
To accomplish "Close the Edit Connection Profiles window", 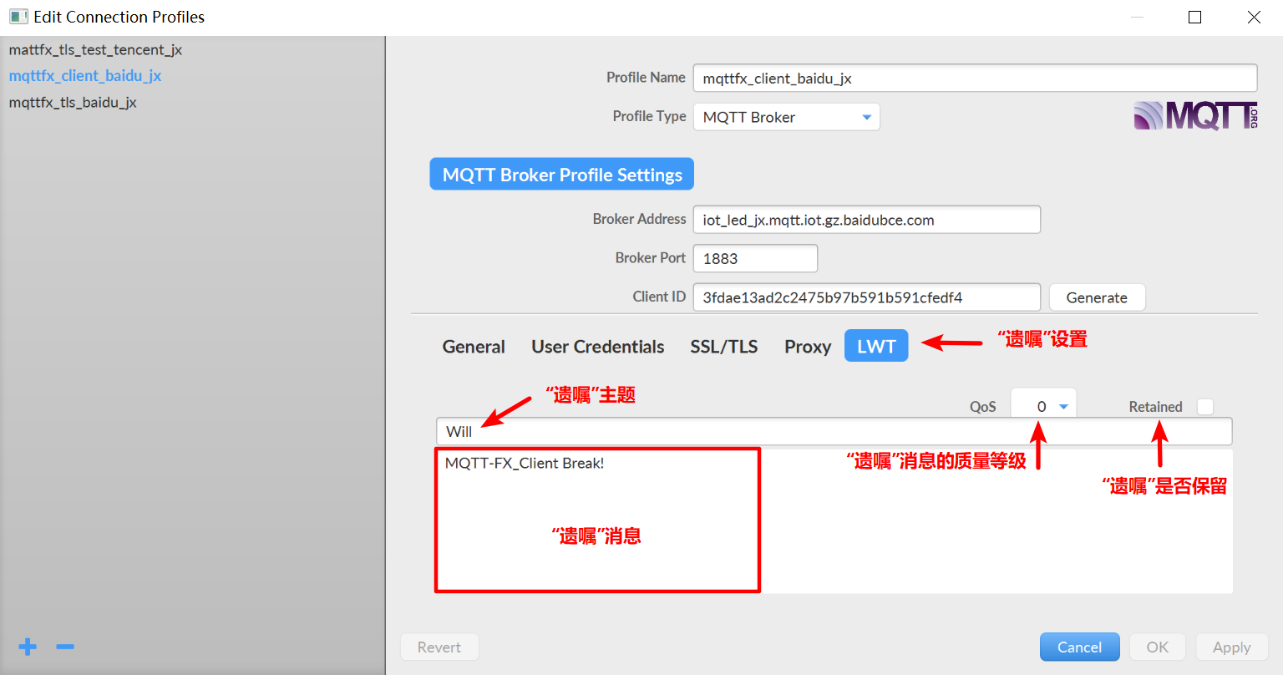I will pos(1254,17).
